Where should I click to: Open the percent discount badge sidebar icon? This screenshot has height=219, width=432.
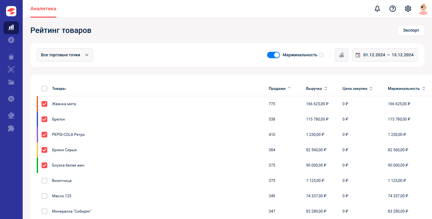tap(11, 99)
